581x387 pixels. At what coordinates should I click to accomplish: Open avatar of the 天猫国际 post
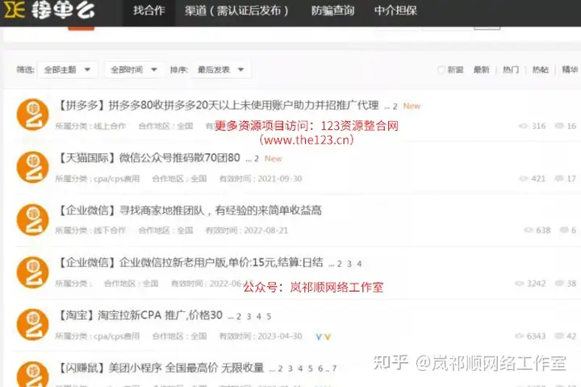click(x=32, y=167)
